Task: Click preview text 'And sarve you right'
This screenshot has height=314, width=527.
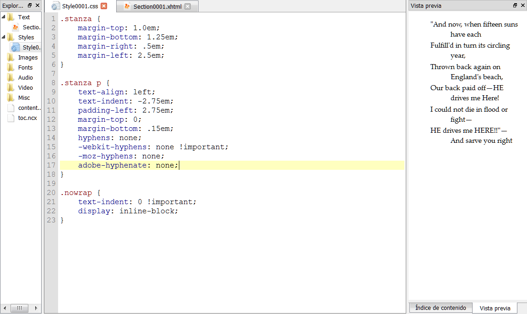Action: point(481,141)
